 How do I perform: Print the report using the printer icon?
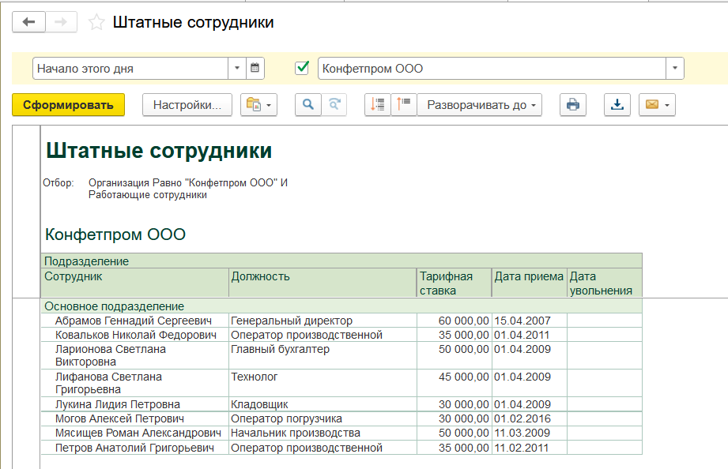pyautogui.click(x=573, y=105)
